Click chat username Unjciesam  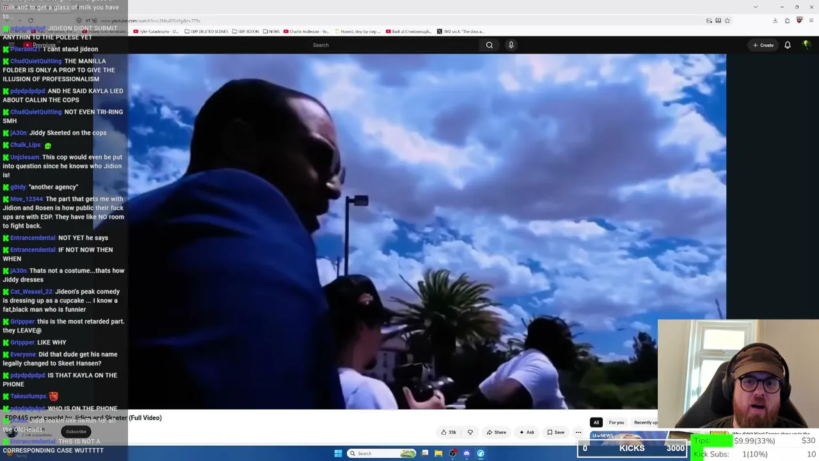click(x=25, y=158)
